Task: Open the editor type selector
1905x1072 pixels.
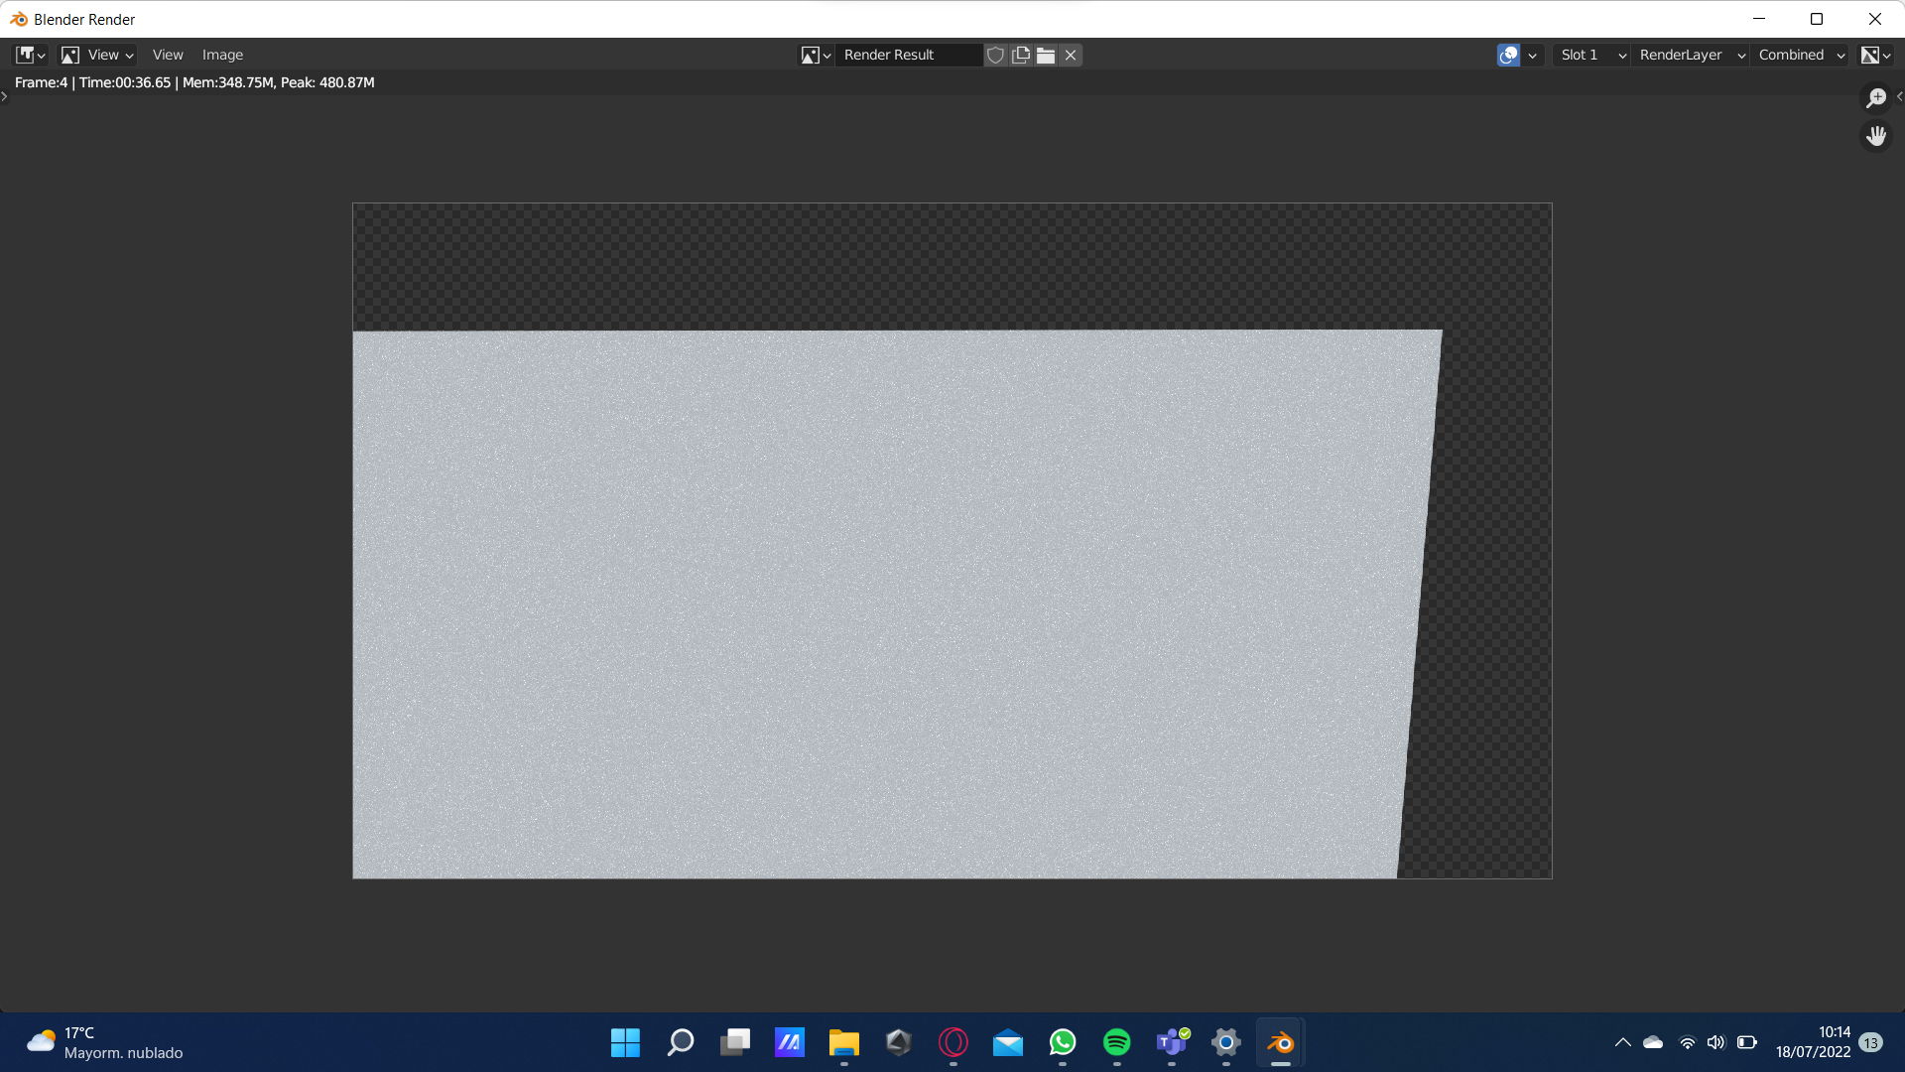Action: (x=31, y=55)
